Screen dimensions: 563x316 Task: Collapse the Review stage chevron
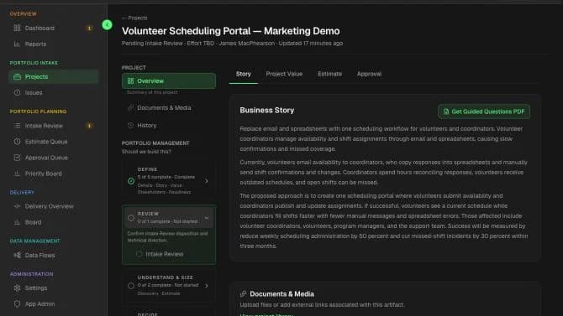click(x=207, y=217)
